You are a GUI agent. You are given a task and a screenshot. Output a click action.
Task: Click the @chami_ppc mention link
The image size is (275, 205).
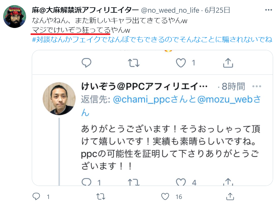pos(141,99)
